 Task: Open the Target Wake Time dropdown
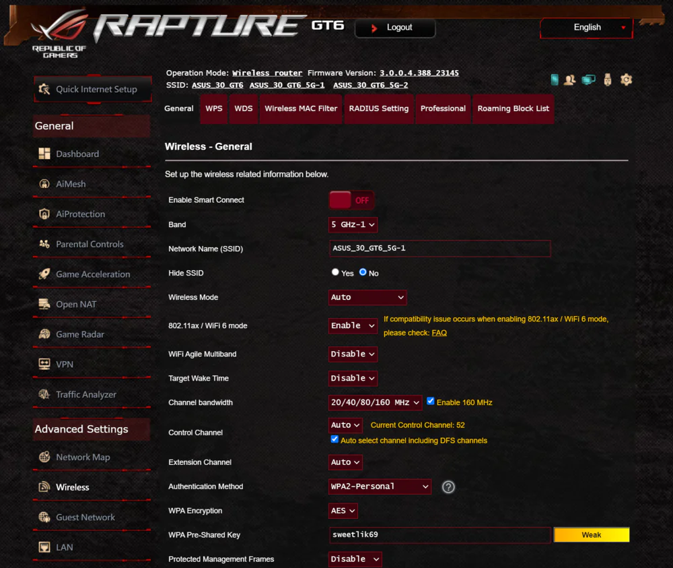point(353,378)
